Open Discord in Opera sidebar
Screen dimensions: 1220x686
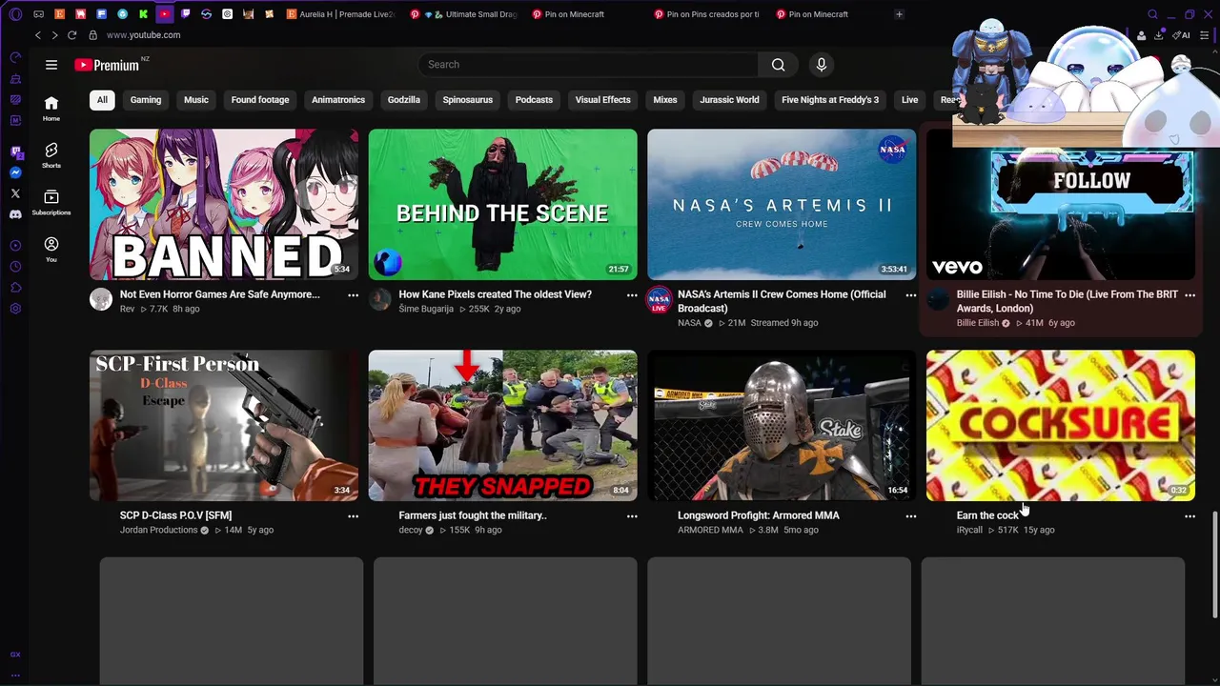[x=15, y=214]
